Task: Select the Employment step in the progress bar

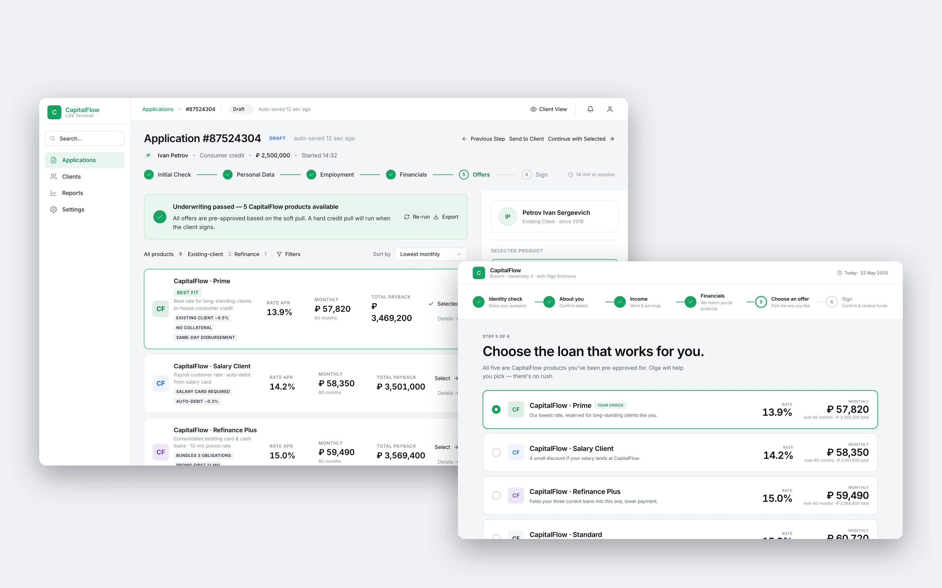Action: click(x=330, y=175)
